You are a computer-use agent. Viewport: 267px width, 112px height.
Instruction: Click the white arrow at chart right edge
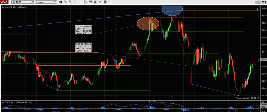click(x=256, y=9)
